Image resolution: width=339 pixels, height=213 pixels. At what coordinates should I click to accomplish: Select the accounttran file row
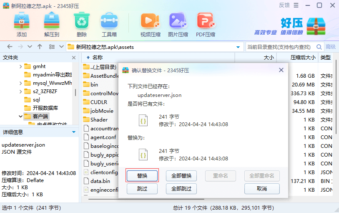point(101,128)
